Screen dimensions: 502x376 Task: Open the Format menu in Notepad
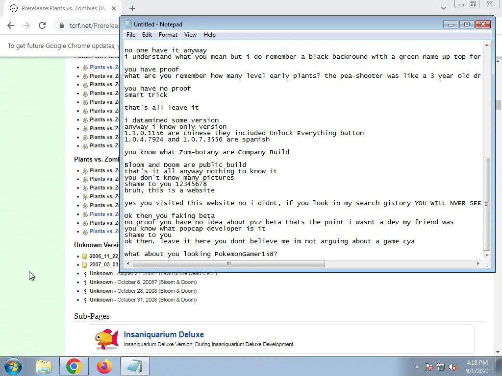point(168,35)
